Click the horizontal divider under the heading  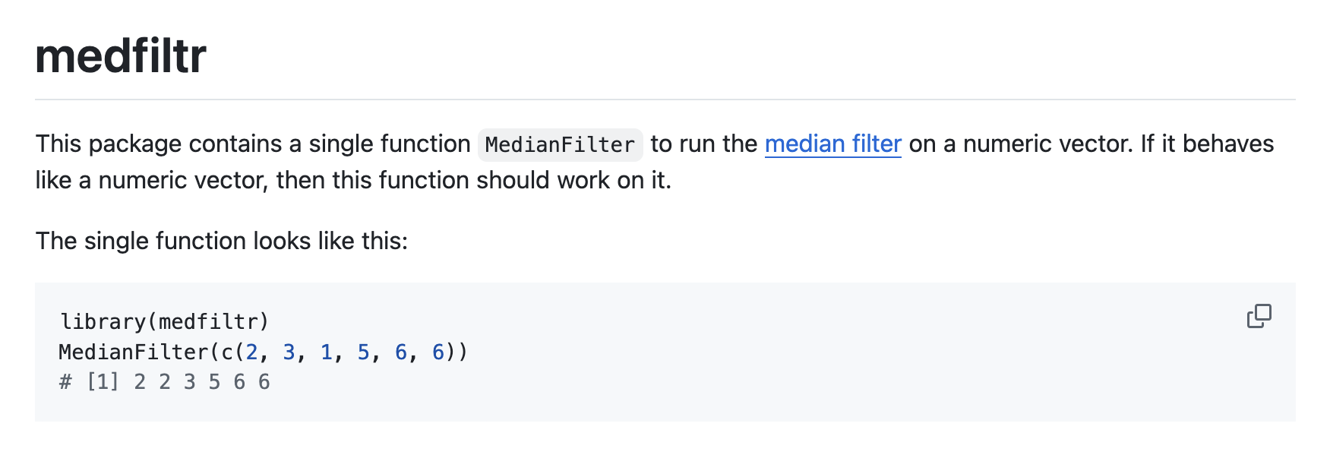pyautogui.click(x=665, y=97)
